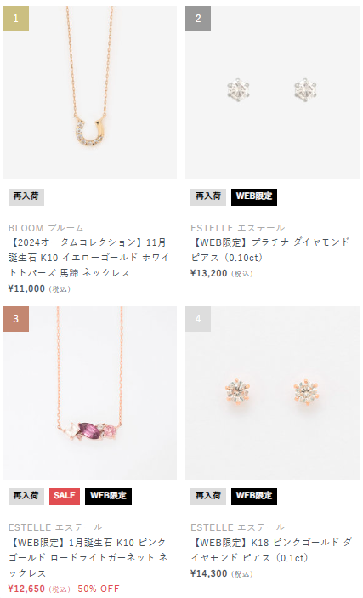Image resolution: width=363 pixels, height=598 pixels.
Task: Open the rhodolite garnet necklace image
Action: pos(90,393)
